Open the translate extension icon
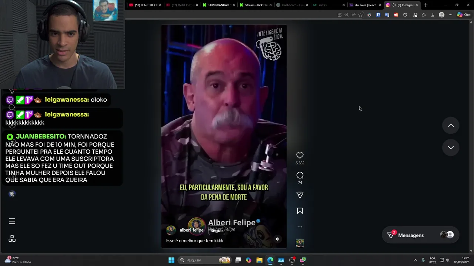This screenshot has width=474, height=266. [387, 15]
